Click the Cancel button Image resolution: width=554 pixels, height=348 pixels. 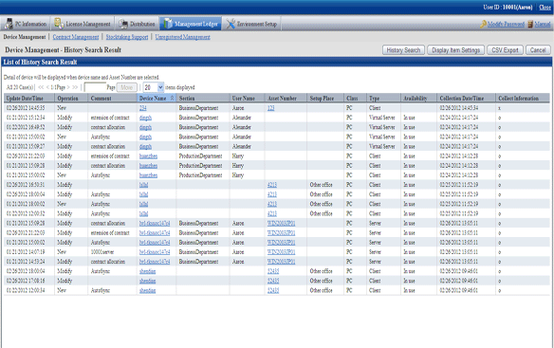click(538, 50)
